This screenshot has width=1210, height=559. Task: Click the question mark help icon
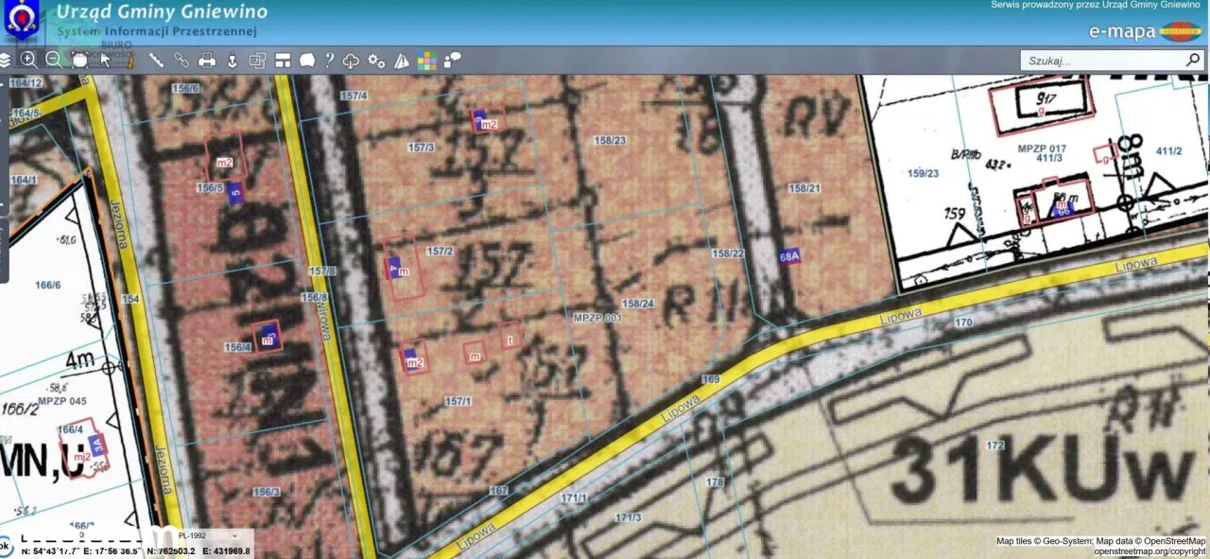tap(329, 61)
